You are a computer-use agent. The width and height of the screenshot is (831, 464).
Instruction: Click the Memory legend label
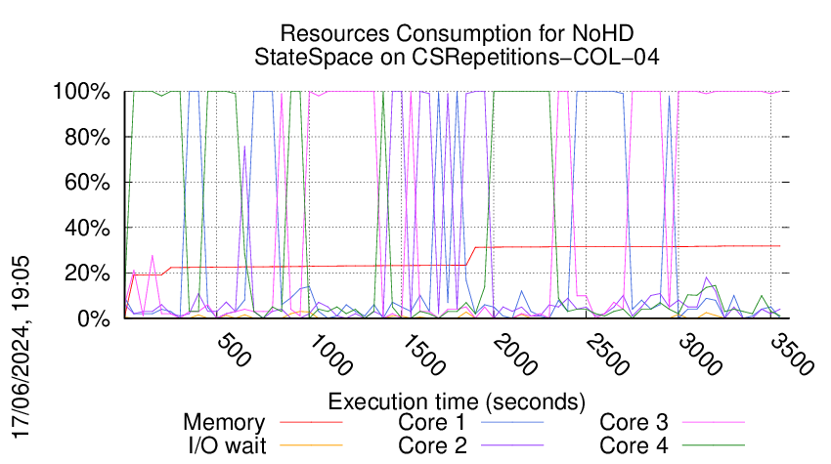224,423
